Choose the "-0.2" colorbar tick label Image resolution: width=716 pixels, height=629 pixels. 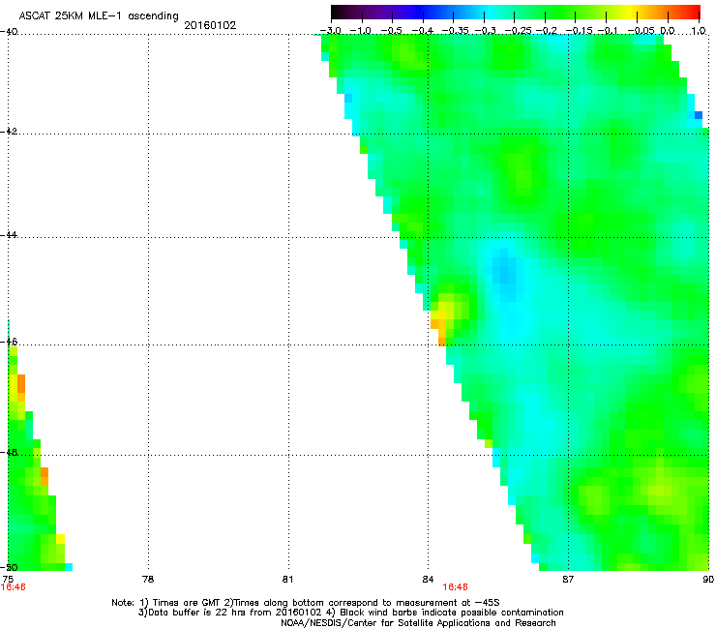coord(547,31)
